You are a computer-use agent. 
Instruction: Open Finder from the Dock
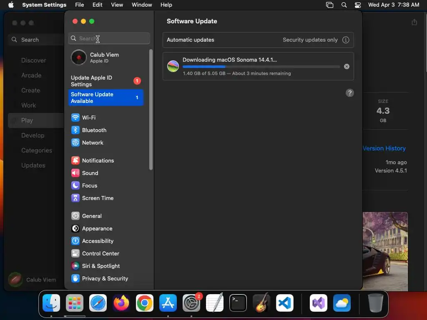[x=51, y=303]
